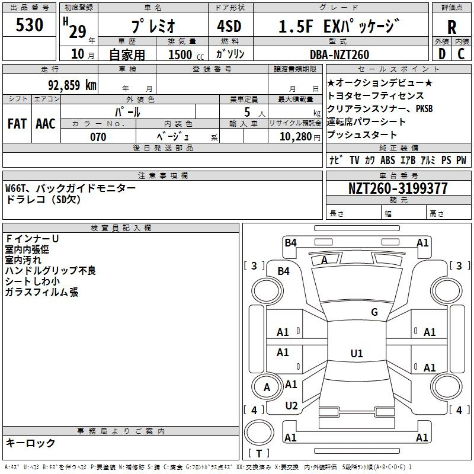This screenshot has width=474, height=474.
Task: Click the ナビ equipment code
Action: click(x=336, y=159)
